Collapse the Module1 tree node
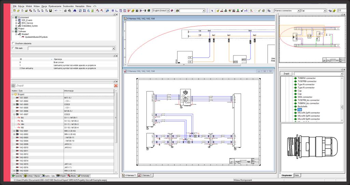This screenshot has width=350, height=185. 16,34
